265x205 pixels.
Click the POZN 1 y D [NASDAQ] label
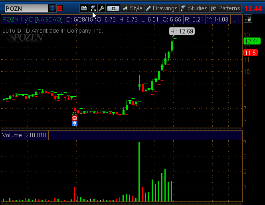pyautogui.click(x=32, y=20)
